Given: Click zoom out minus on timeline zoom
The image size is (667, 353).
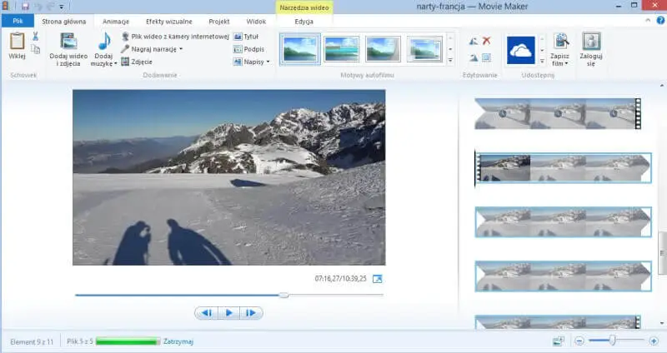Looking at the screenshot, I should coord(579,341).
